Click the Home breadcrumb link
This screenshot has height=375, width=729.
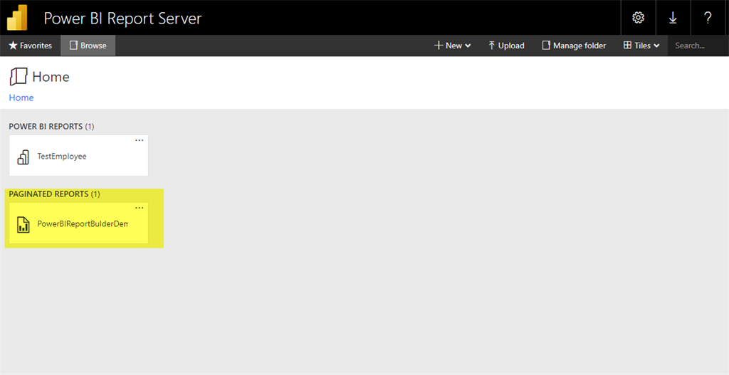point(21,97)
